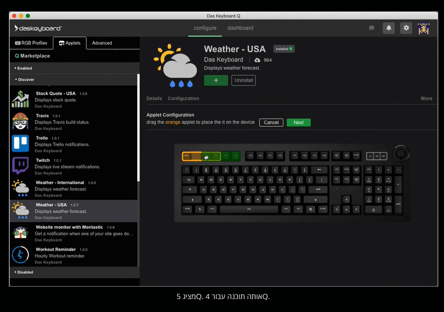Select the Website monitor with Montastic icon
The height and width of the screenshot is (312, 444).
coord(20,233)
